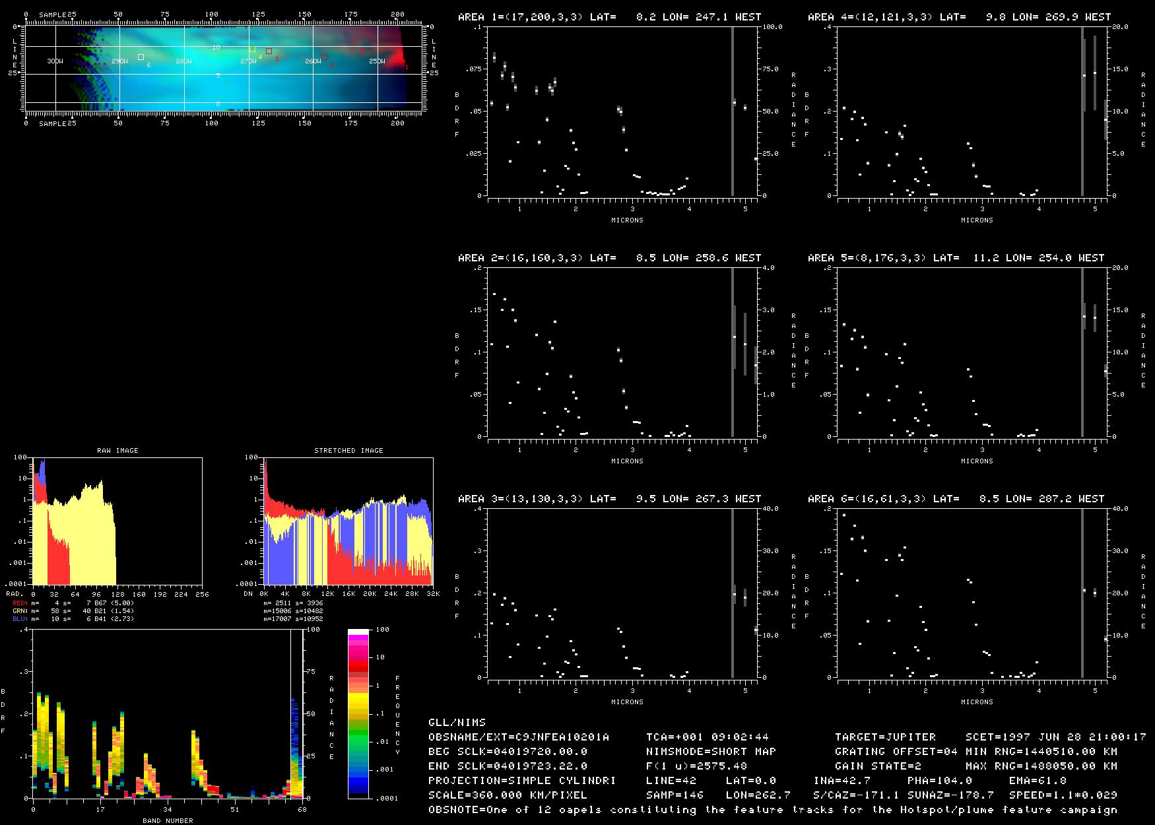Viewport: 1155px width, 825px height.
Task: Select the 'RAW IMAGE' histogram title
Action: (x=117, y=450)
